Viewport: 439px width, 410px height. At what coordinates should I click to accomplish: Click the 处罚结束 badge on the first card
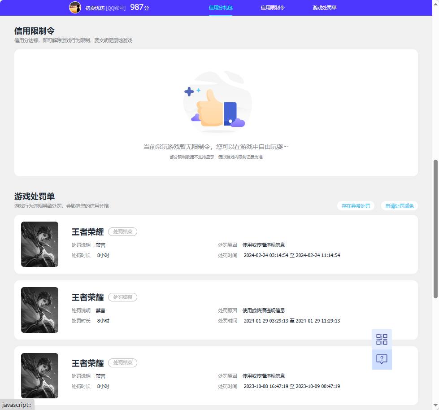pos(122,231)
